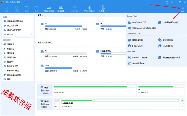Open the 无损分区教程 shield icon

point(89,9)
